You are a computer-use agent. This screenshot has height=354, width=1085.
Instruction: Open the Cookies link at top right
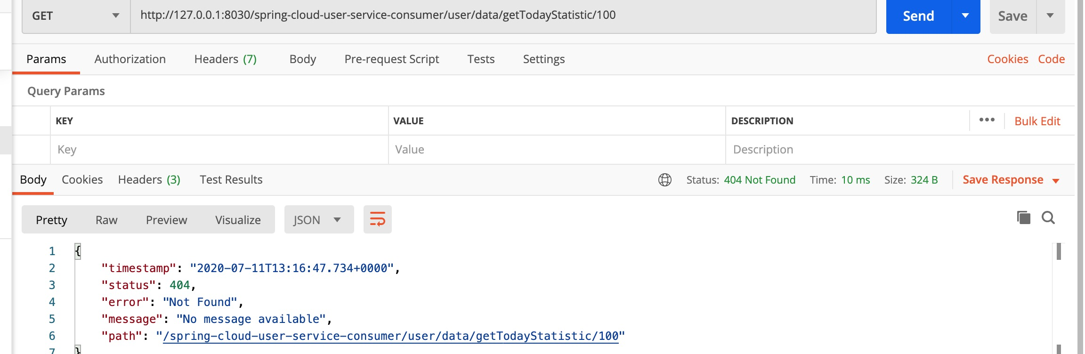[1007, 59]
